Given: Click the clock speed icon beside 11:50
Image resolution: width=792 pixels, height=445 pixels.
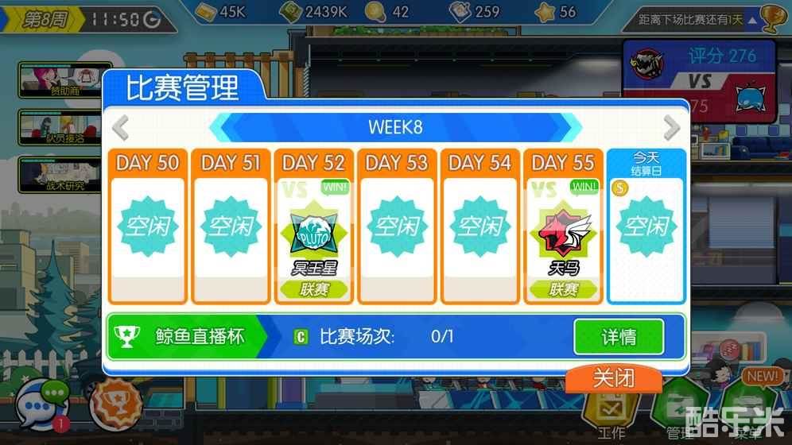Looking at the screenshot, I should coord(152,20).
